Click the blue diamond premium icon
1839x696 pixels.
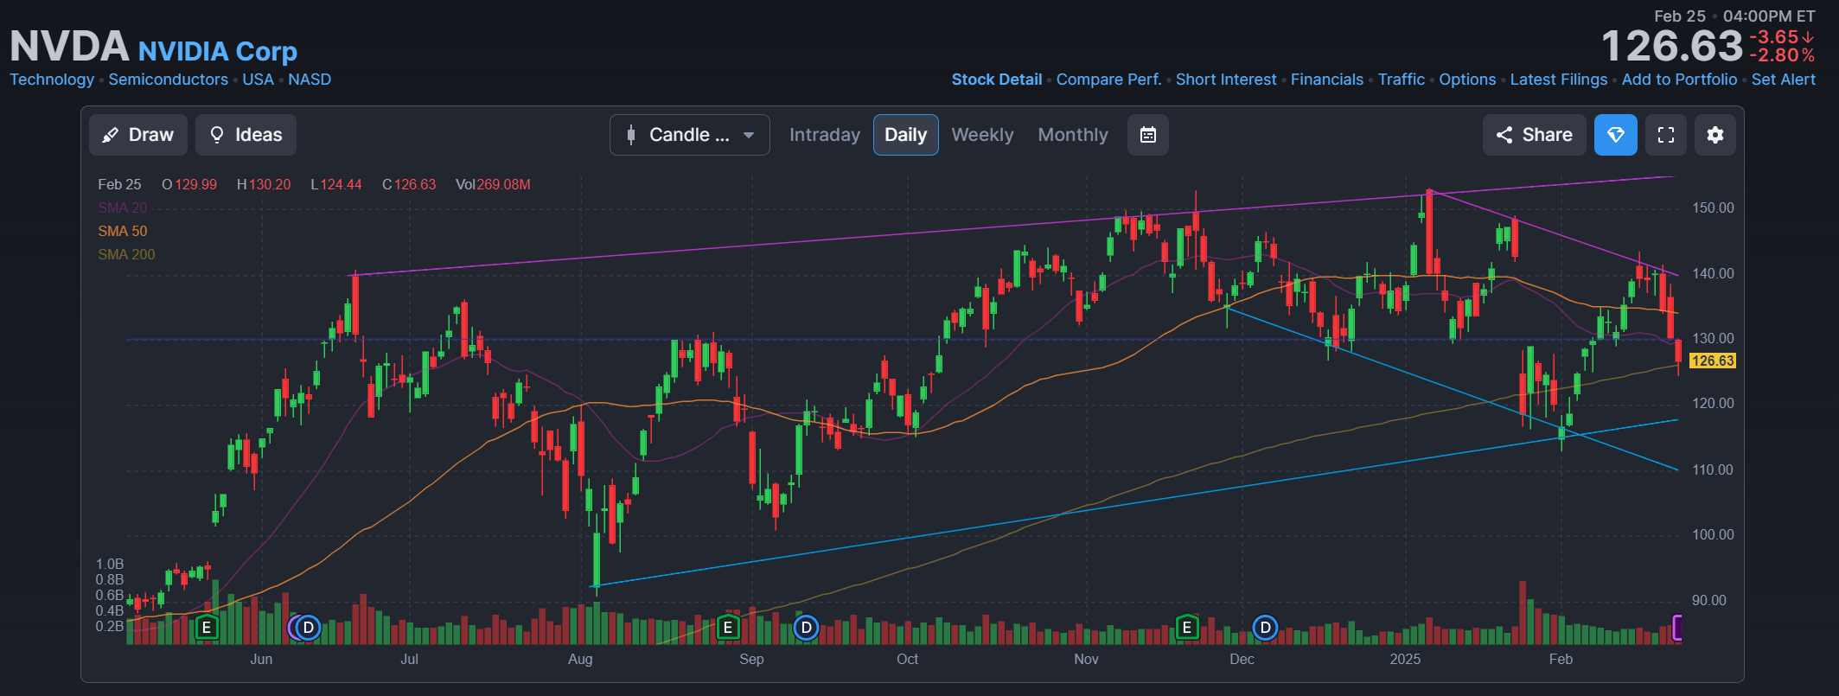[1616, 135]
